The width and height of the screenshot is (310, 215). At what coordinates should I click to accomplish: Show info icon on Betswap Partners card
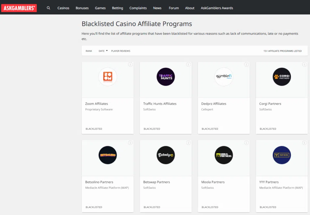pyautogui.click(x=188, y=143)
